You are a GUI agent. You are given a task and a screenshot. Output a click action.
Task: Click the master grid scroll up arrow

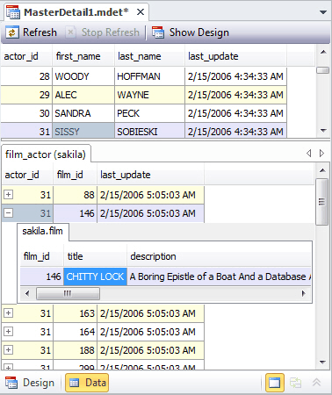(323, 52)
